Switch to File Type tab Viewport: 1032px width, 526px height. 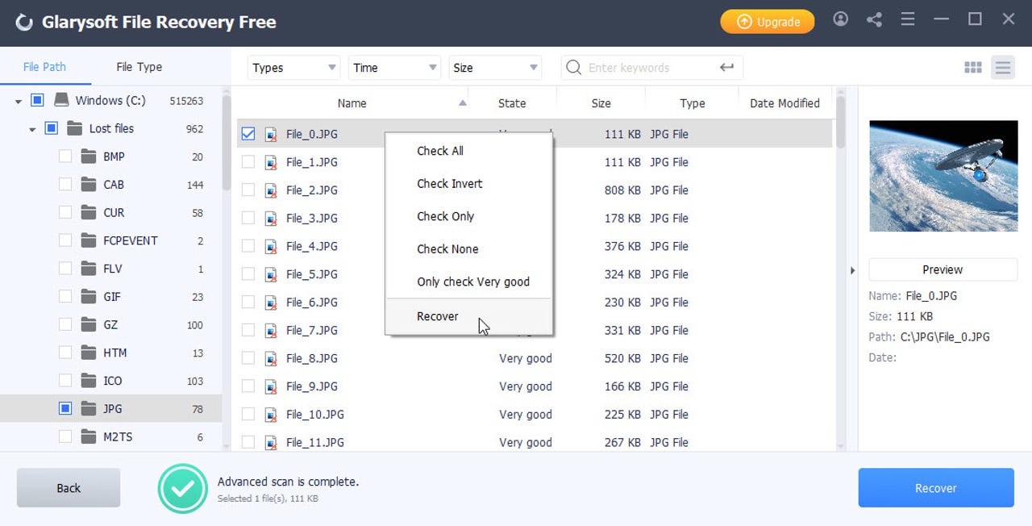coord(139,67)
